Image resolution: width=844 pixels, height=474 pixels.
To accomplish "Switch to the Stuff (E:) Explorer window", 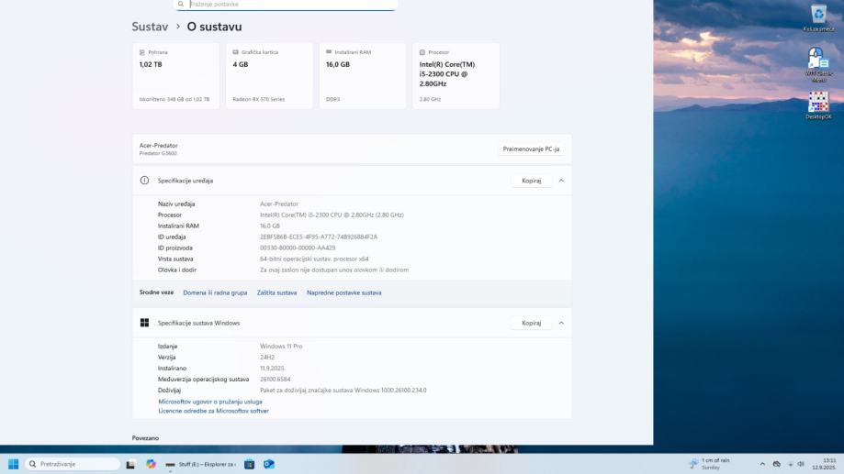I will pyautogui.click(x=200, y=464).
